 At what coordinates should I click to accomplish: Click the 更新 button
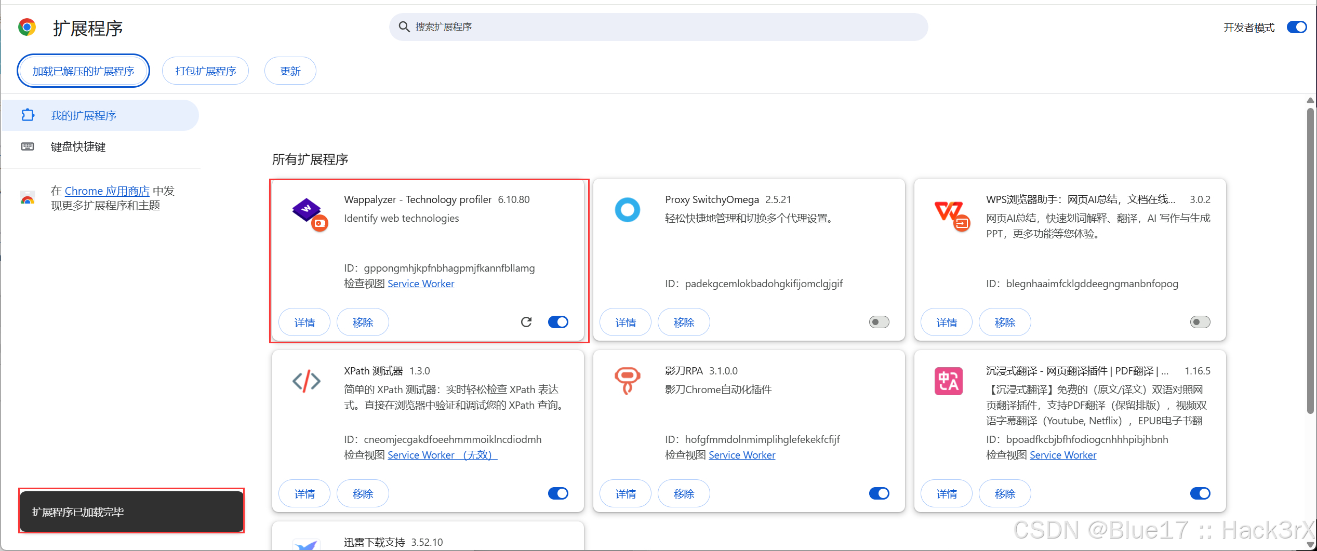(x=290, y=71)
